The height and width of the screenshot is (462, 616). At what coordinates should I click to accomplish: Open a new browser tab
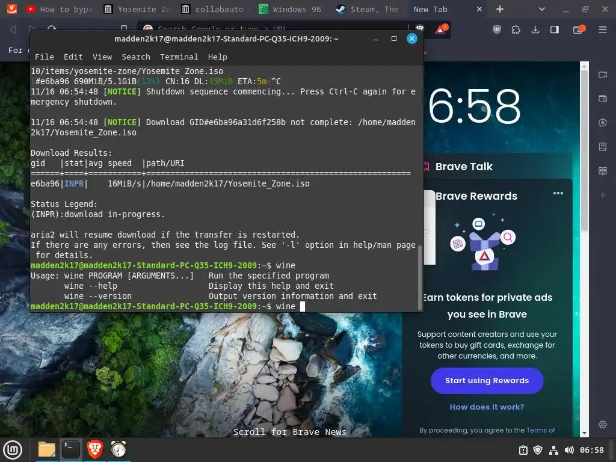499,9
